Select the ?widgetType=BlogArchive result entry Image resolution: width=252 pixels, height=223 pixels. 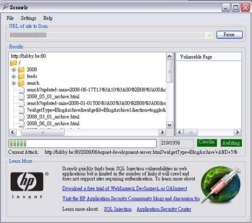click(x=96, y=110)
